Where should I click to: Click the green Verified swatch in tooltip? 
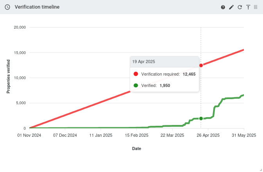(136, 85)
